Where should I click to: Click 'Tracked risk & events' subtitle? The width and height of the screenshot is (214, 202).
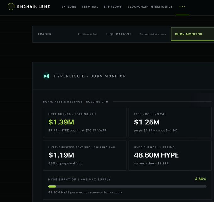click(153, 34)
